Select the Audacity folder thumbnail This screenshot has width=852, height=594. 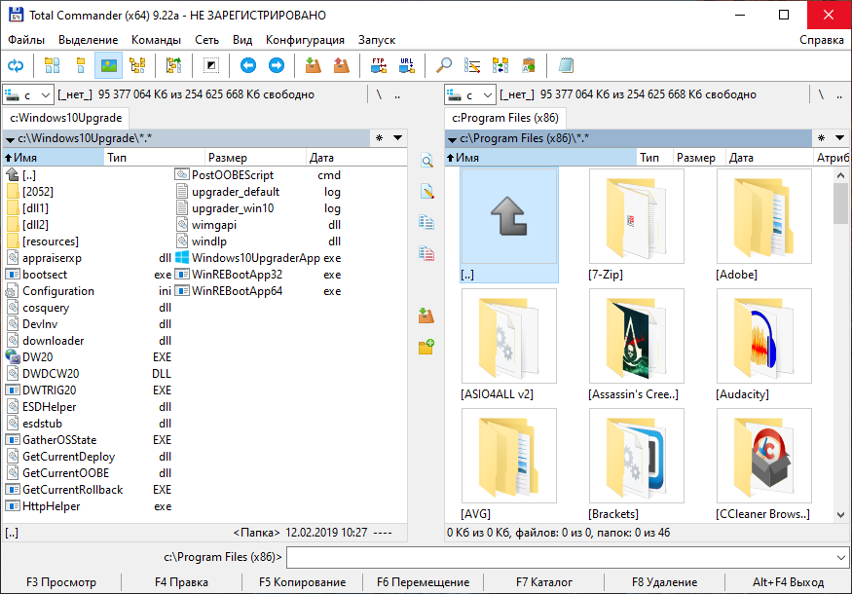pos(763,345)
